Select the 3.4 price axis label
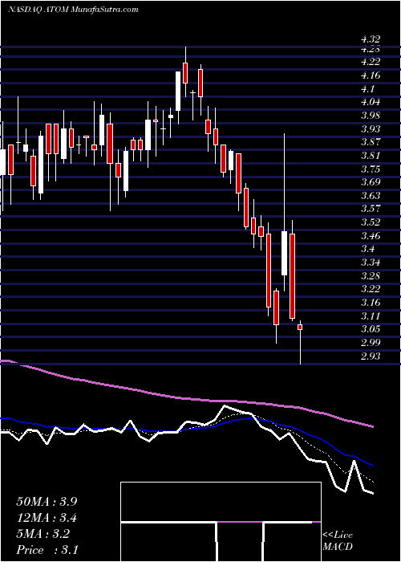The width and height of the screenshot is (401, 562). point(368,249)
